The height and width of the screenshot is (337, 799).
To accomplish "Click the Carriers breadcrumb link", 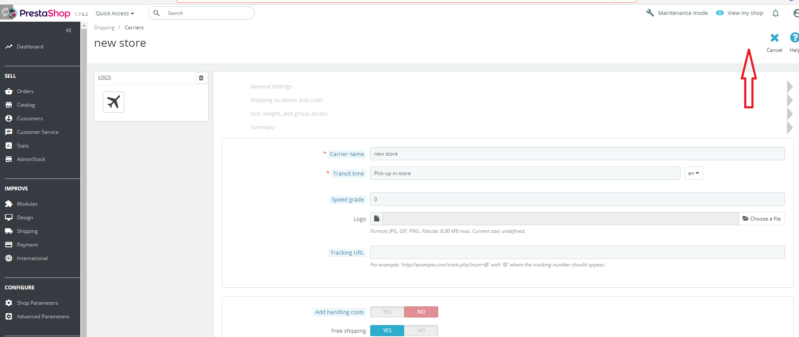I will coord(134,28).
